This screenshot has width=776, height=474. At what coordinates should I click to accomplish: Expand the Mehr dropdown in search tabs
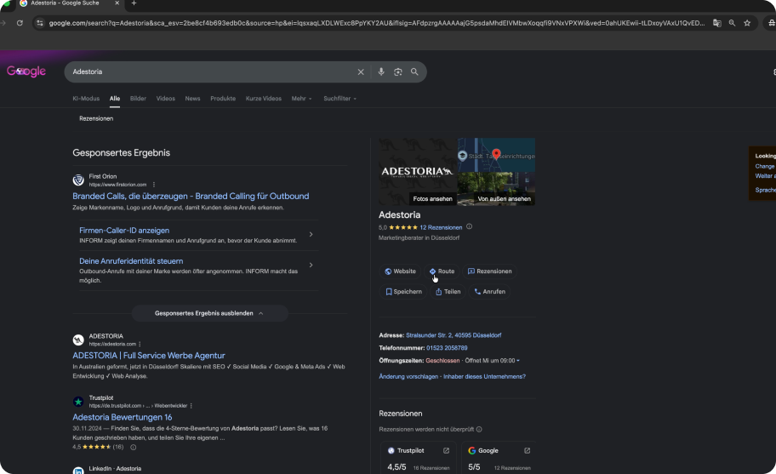(301, 99)
